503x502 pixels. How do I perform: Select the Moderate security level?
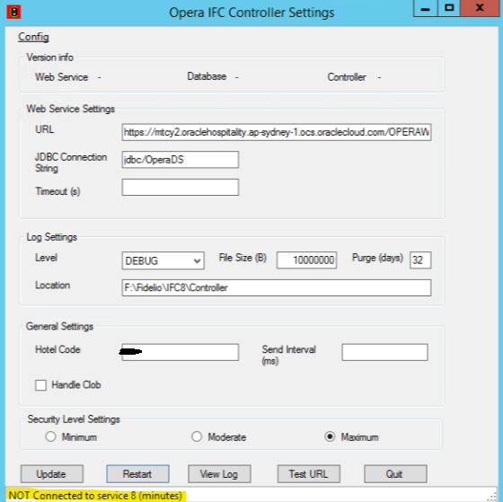click(x=197, y=436)
